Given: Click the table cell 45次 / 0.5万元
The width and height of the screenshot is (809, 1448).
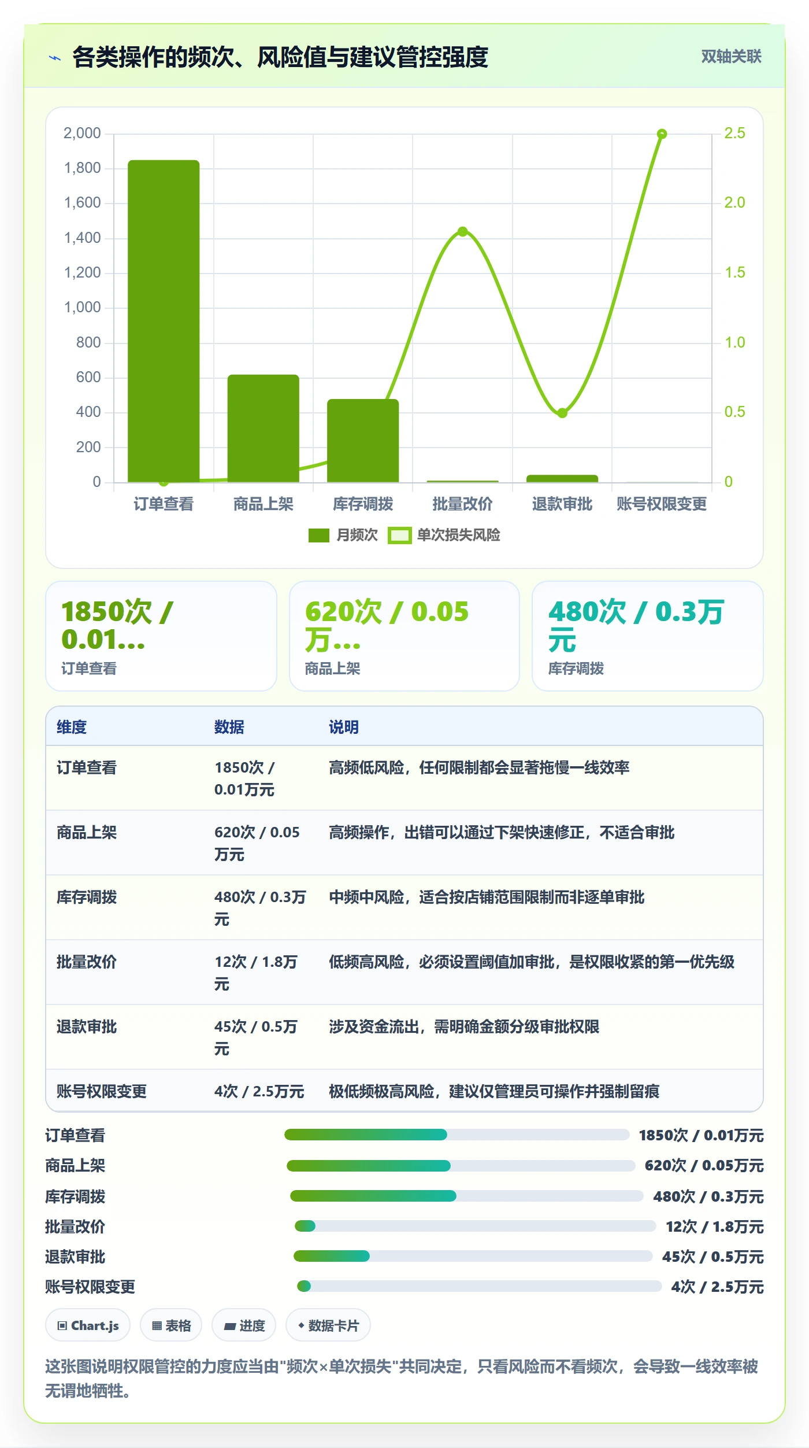Looking at the screenshot, I should (x=256, y=1037).
